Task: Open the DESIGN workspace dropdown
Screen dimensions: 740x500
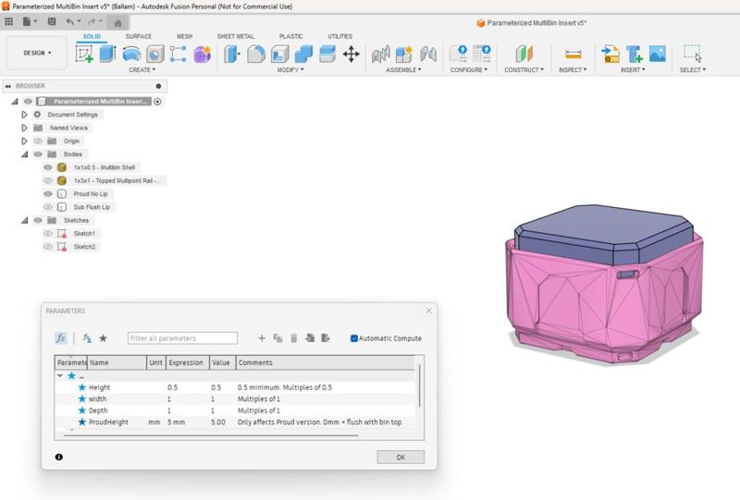Action: point(37,53)
